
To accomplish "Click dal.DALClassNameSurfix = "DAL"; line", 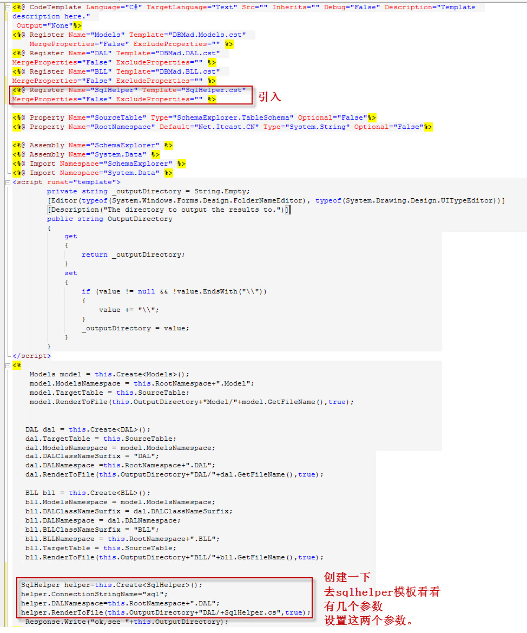I will point(93,456).
